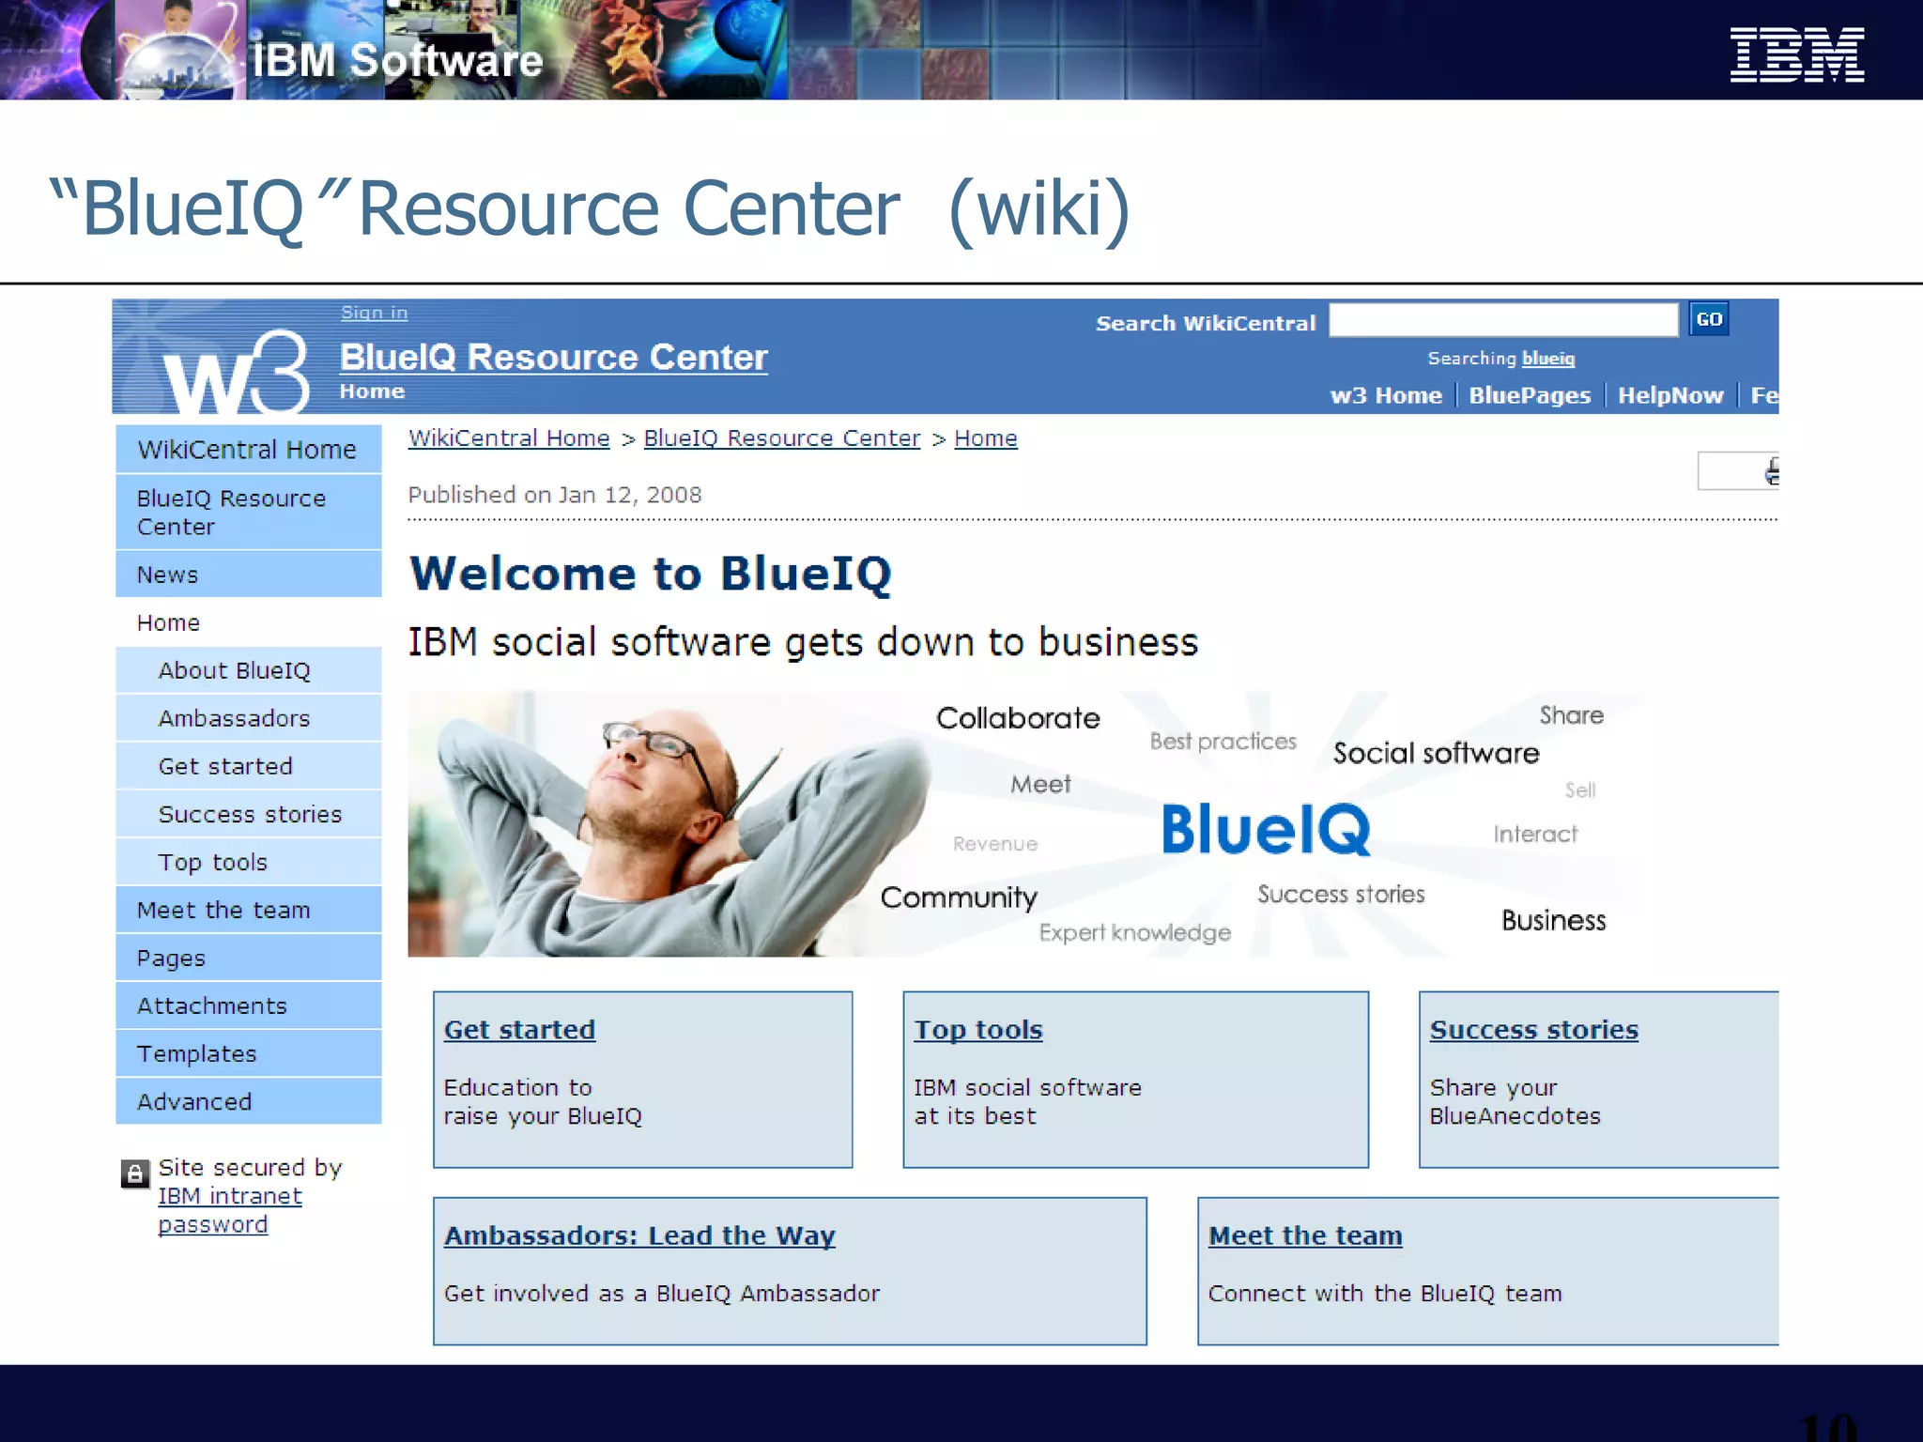
Task: Open Top tools sidebar subitem
Action: click(x=249, y=862)
